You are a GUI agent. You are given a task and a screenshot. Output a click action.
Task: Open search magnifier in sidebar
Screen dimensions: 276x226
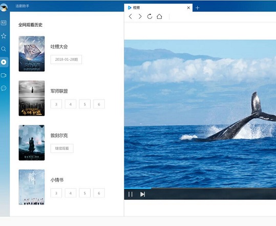[x=4, y=49]
